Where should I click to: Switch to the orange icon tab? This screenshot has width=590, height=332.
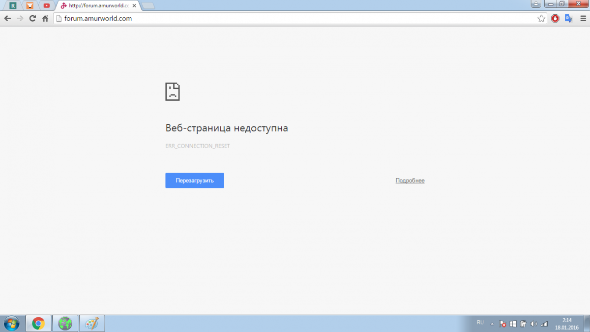coord(30,6)
